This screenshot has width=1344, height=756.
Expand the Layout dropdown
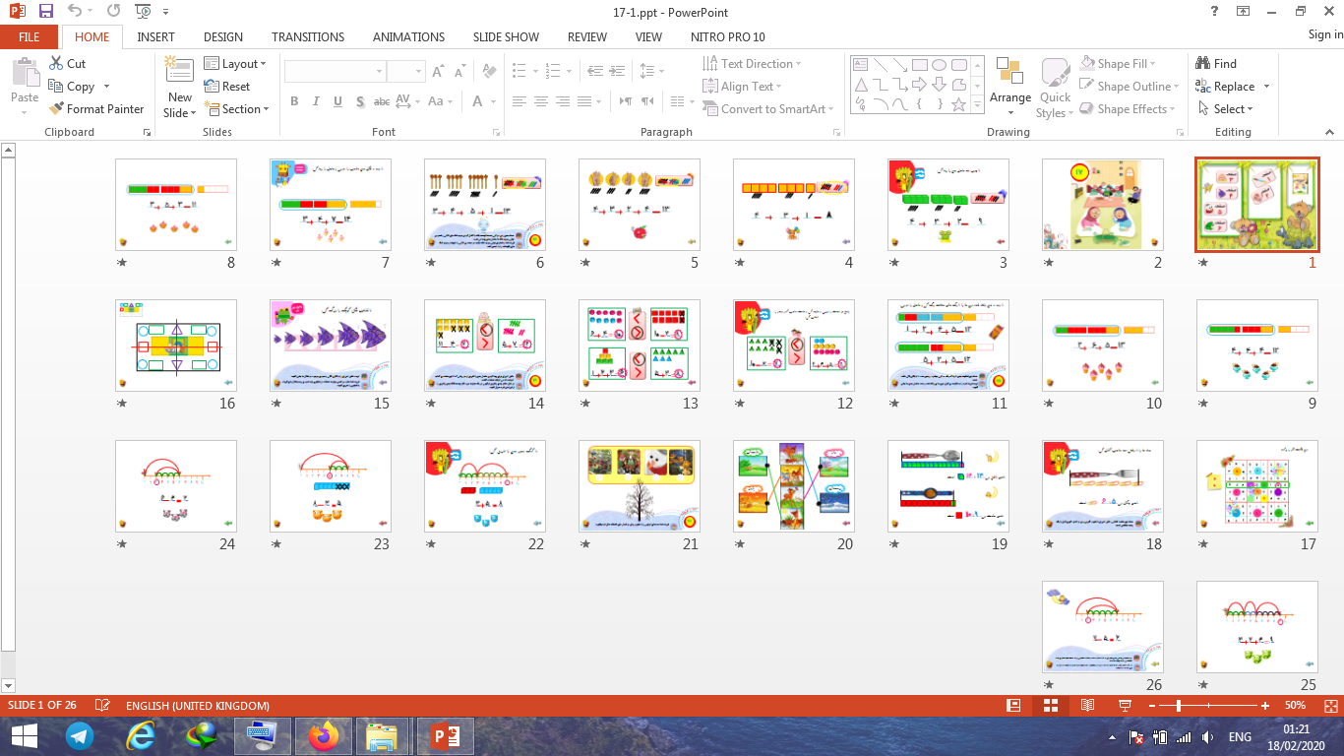click(x=236, y=64)
